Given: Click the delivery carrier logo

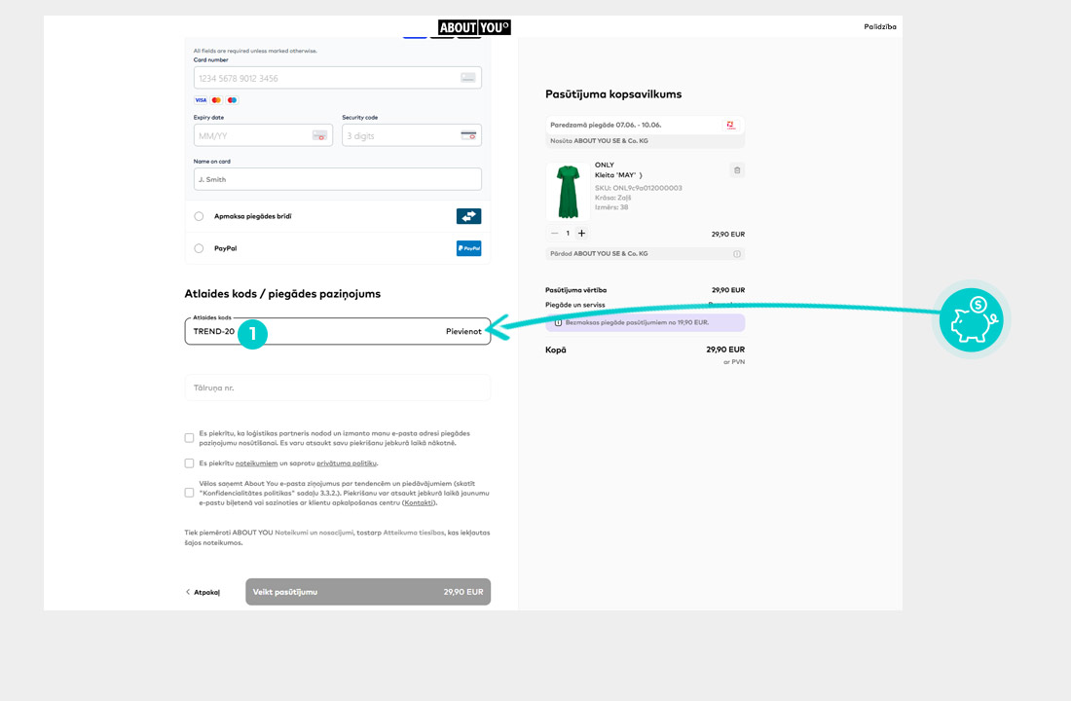Looking at the screenshot, I should pos(731,125).
